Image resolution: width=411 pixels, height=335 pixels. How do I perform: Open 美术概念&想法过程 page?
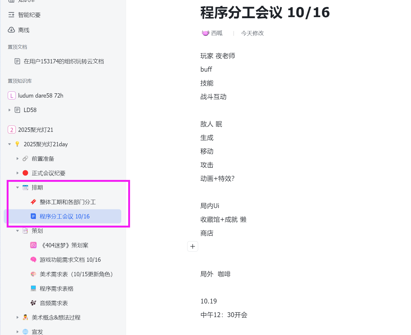tap(56, 318)
